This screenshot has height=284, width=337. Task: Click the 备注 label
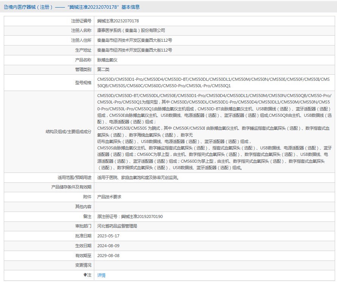pyautogui.click(x=87, y=217)
